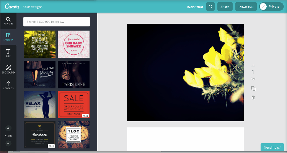Click the Search 1,000,000 images field
Screen dimensions: 287x153
[x=57, y=21]
